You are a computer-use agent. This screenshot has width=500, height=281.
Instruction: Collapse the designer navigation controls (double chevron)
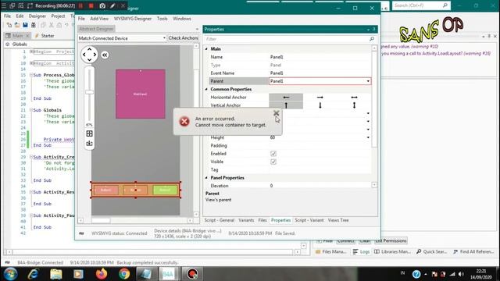click(105, 55)
